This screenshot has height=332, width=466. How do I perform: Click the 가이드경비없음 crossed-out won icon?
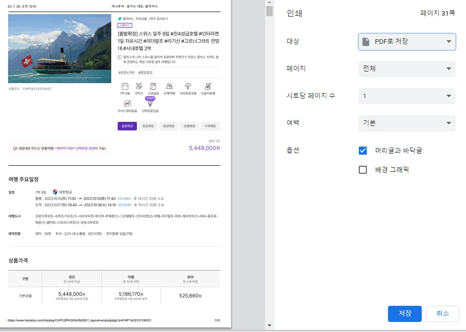[x=127, y=103]
